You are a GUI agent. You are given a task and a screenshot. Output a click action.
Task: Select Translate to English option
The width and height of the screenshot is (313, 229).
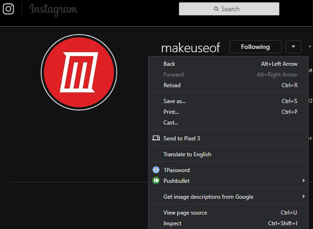(x=187, y=154)
